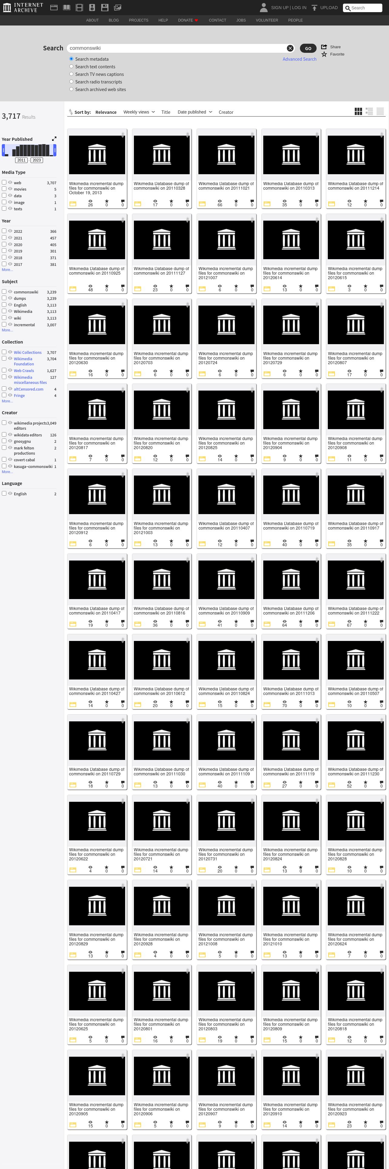Click the Favorite star icon
Image resolution: width=389 pixels, height=1169 pixels.
[x=324, y=54]
